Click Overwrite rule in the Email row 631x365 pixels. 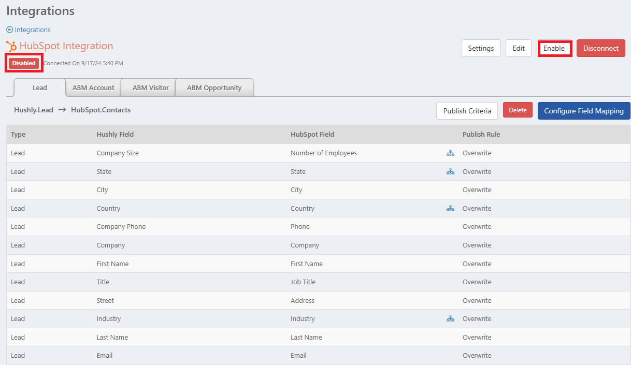coord(477,356)
